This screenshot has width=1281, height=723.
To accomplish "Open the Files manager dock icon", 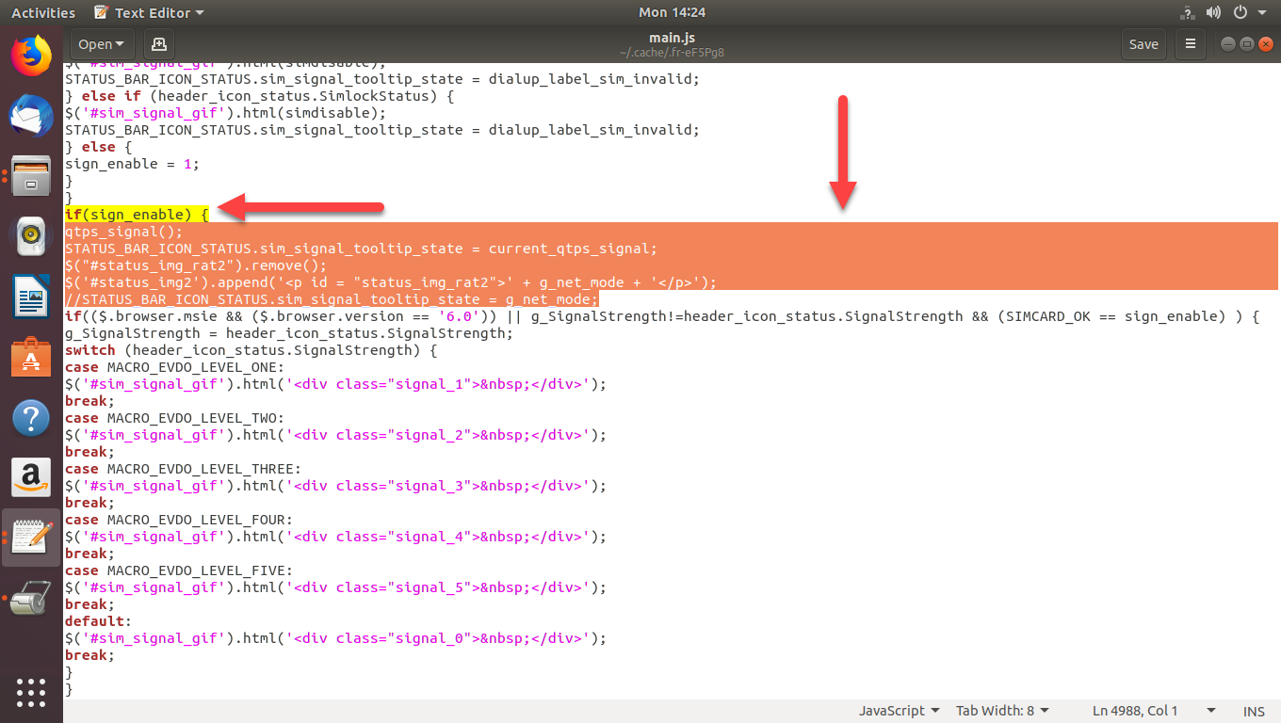I will 31,176.
